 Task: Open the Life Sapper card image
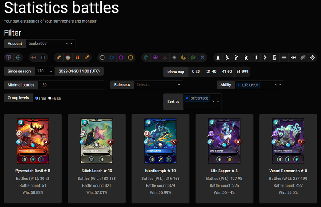point(224,141)
